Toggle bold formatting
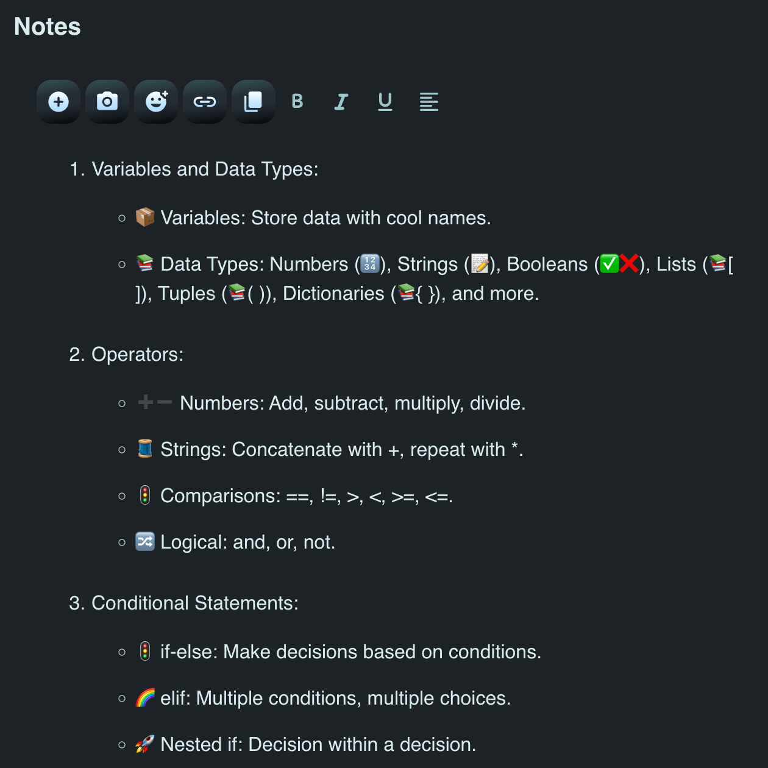The width and height of the screenshot is (768, 768). [297, 102]
